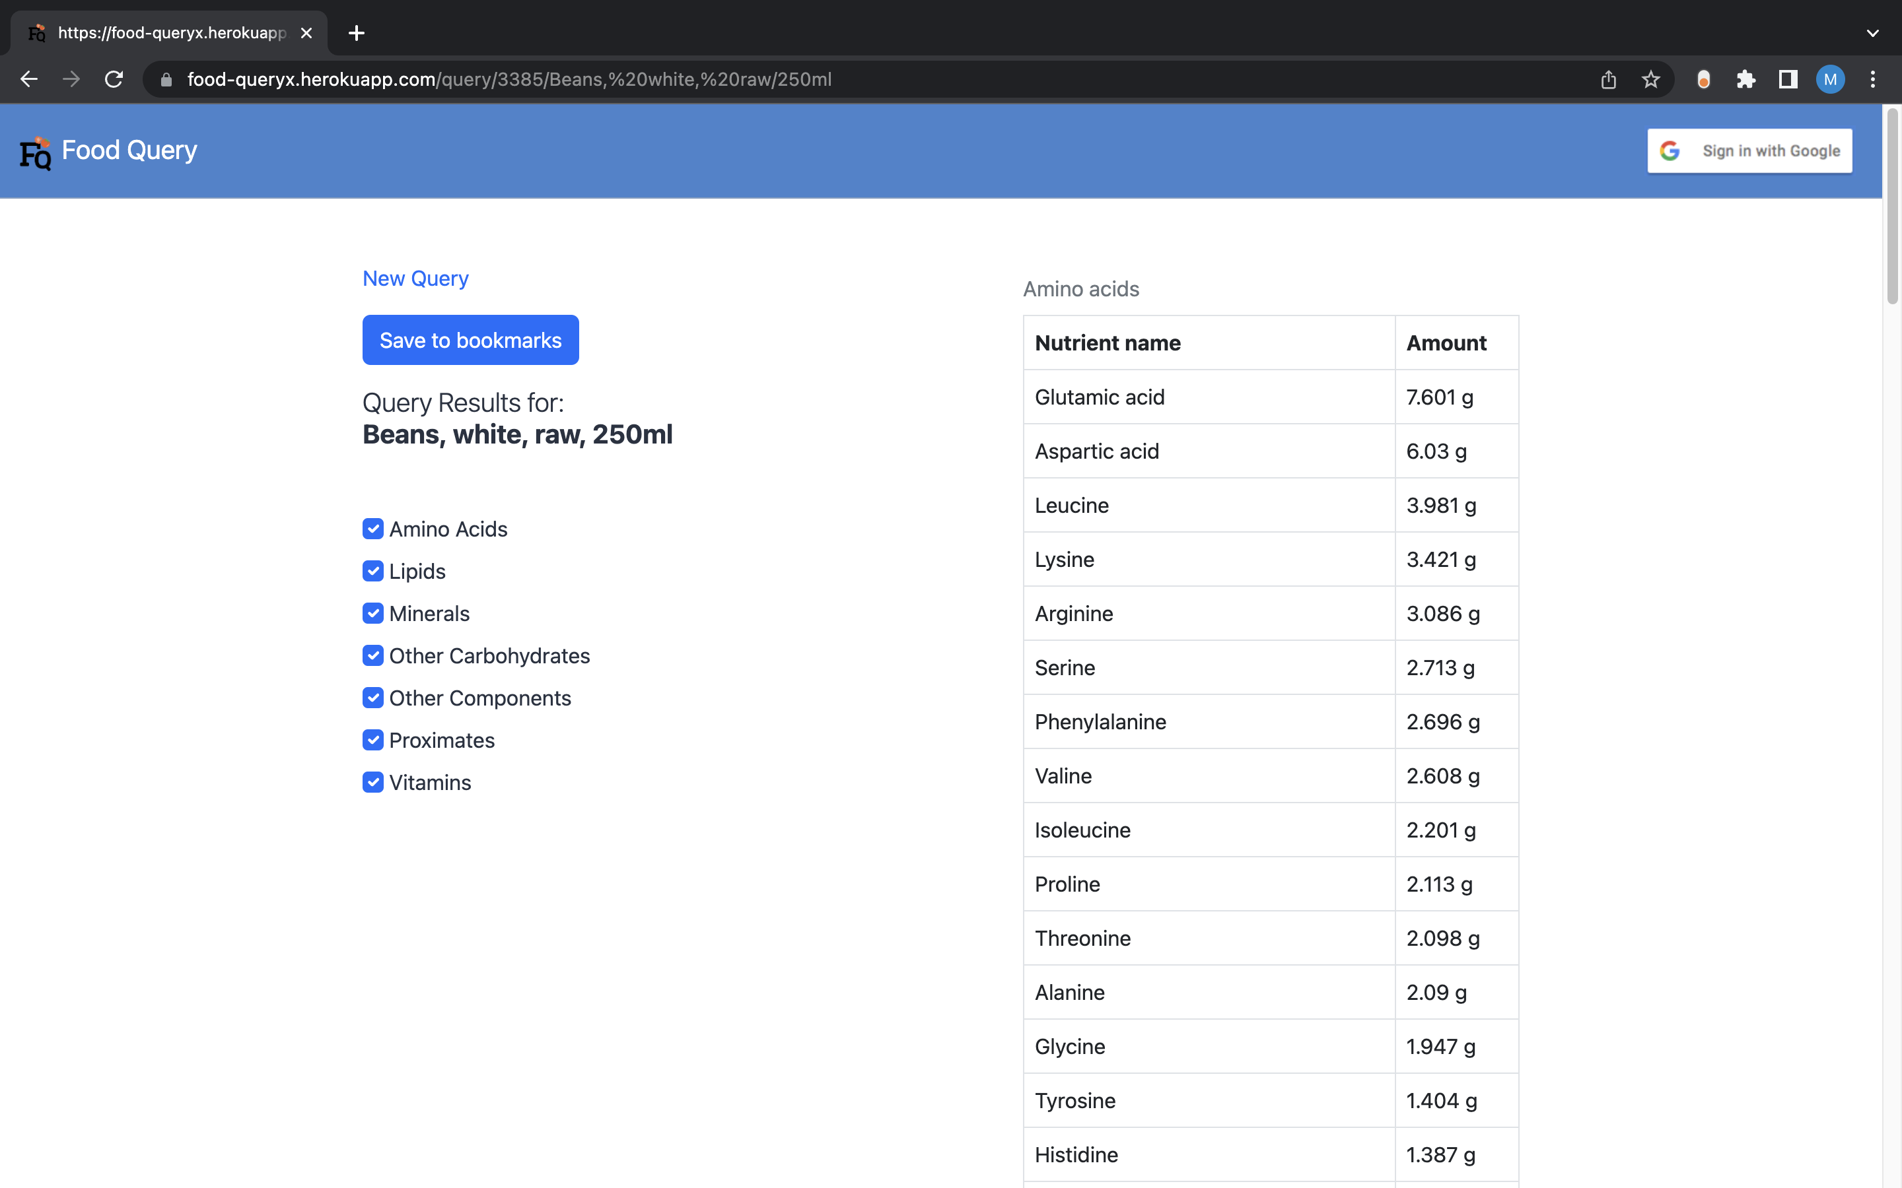The width and height of the screenshot is (1902, 1188).
Task: Expand the tab search chevron
Action: tap(1872, 33)
